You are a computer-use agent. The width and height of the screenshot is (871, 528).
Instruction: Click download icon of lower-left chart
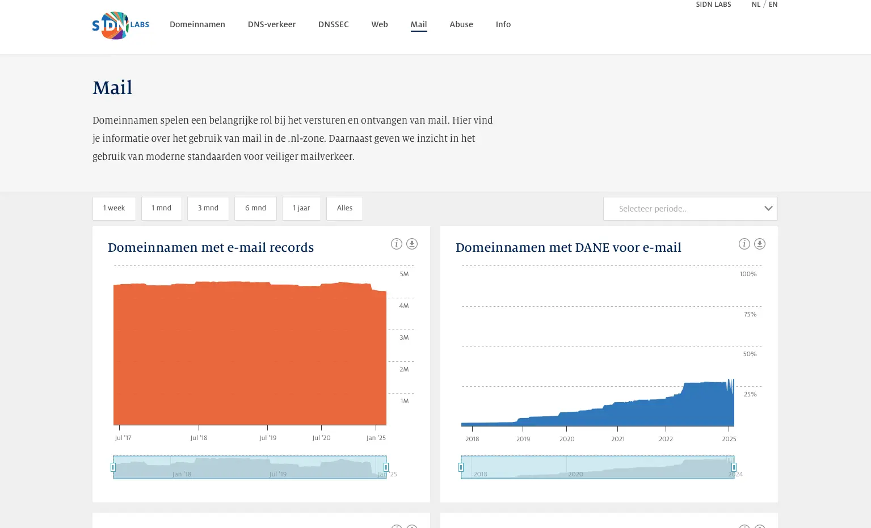[x=412, y=526]
